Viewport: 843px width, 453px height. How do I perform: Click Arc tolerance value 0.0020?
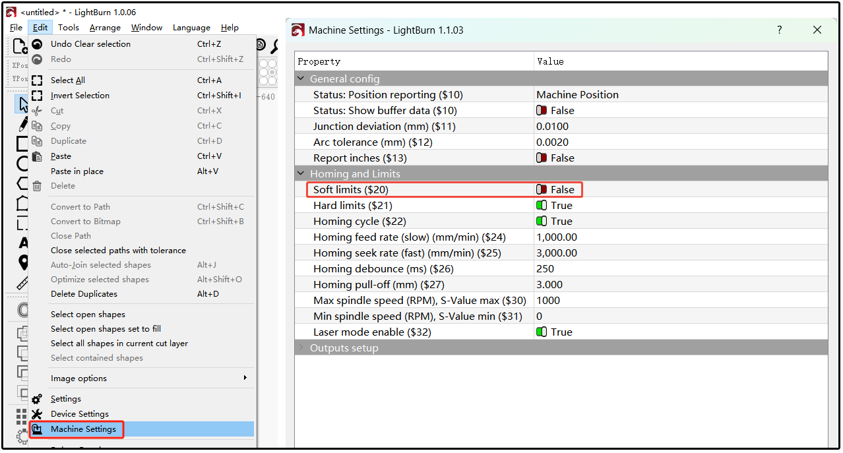(681, 142)
